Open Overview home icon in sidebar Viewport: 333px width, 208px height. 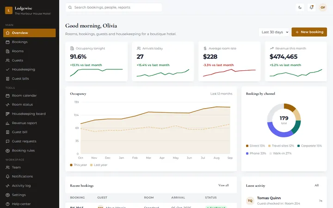(8, 33)
